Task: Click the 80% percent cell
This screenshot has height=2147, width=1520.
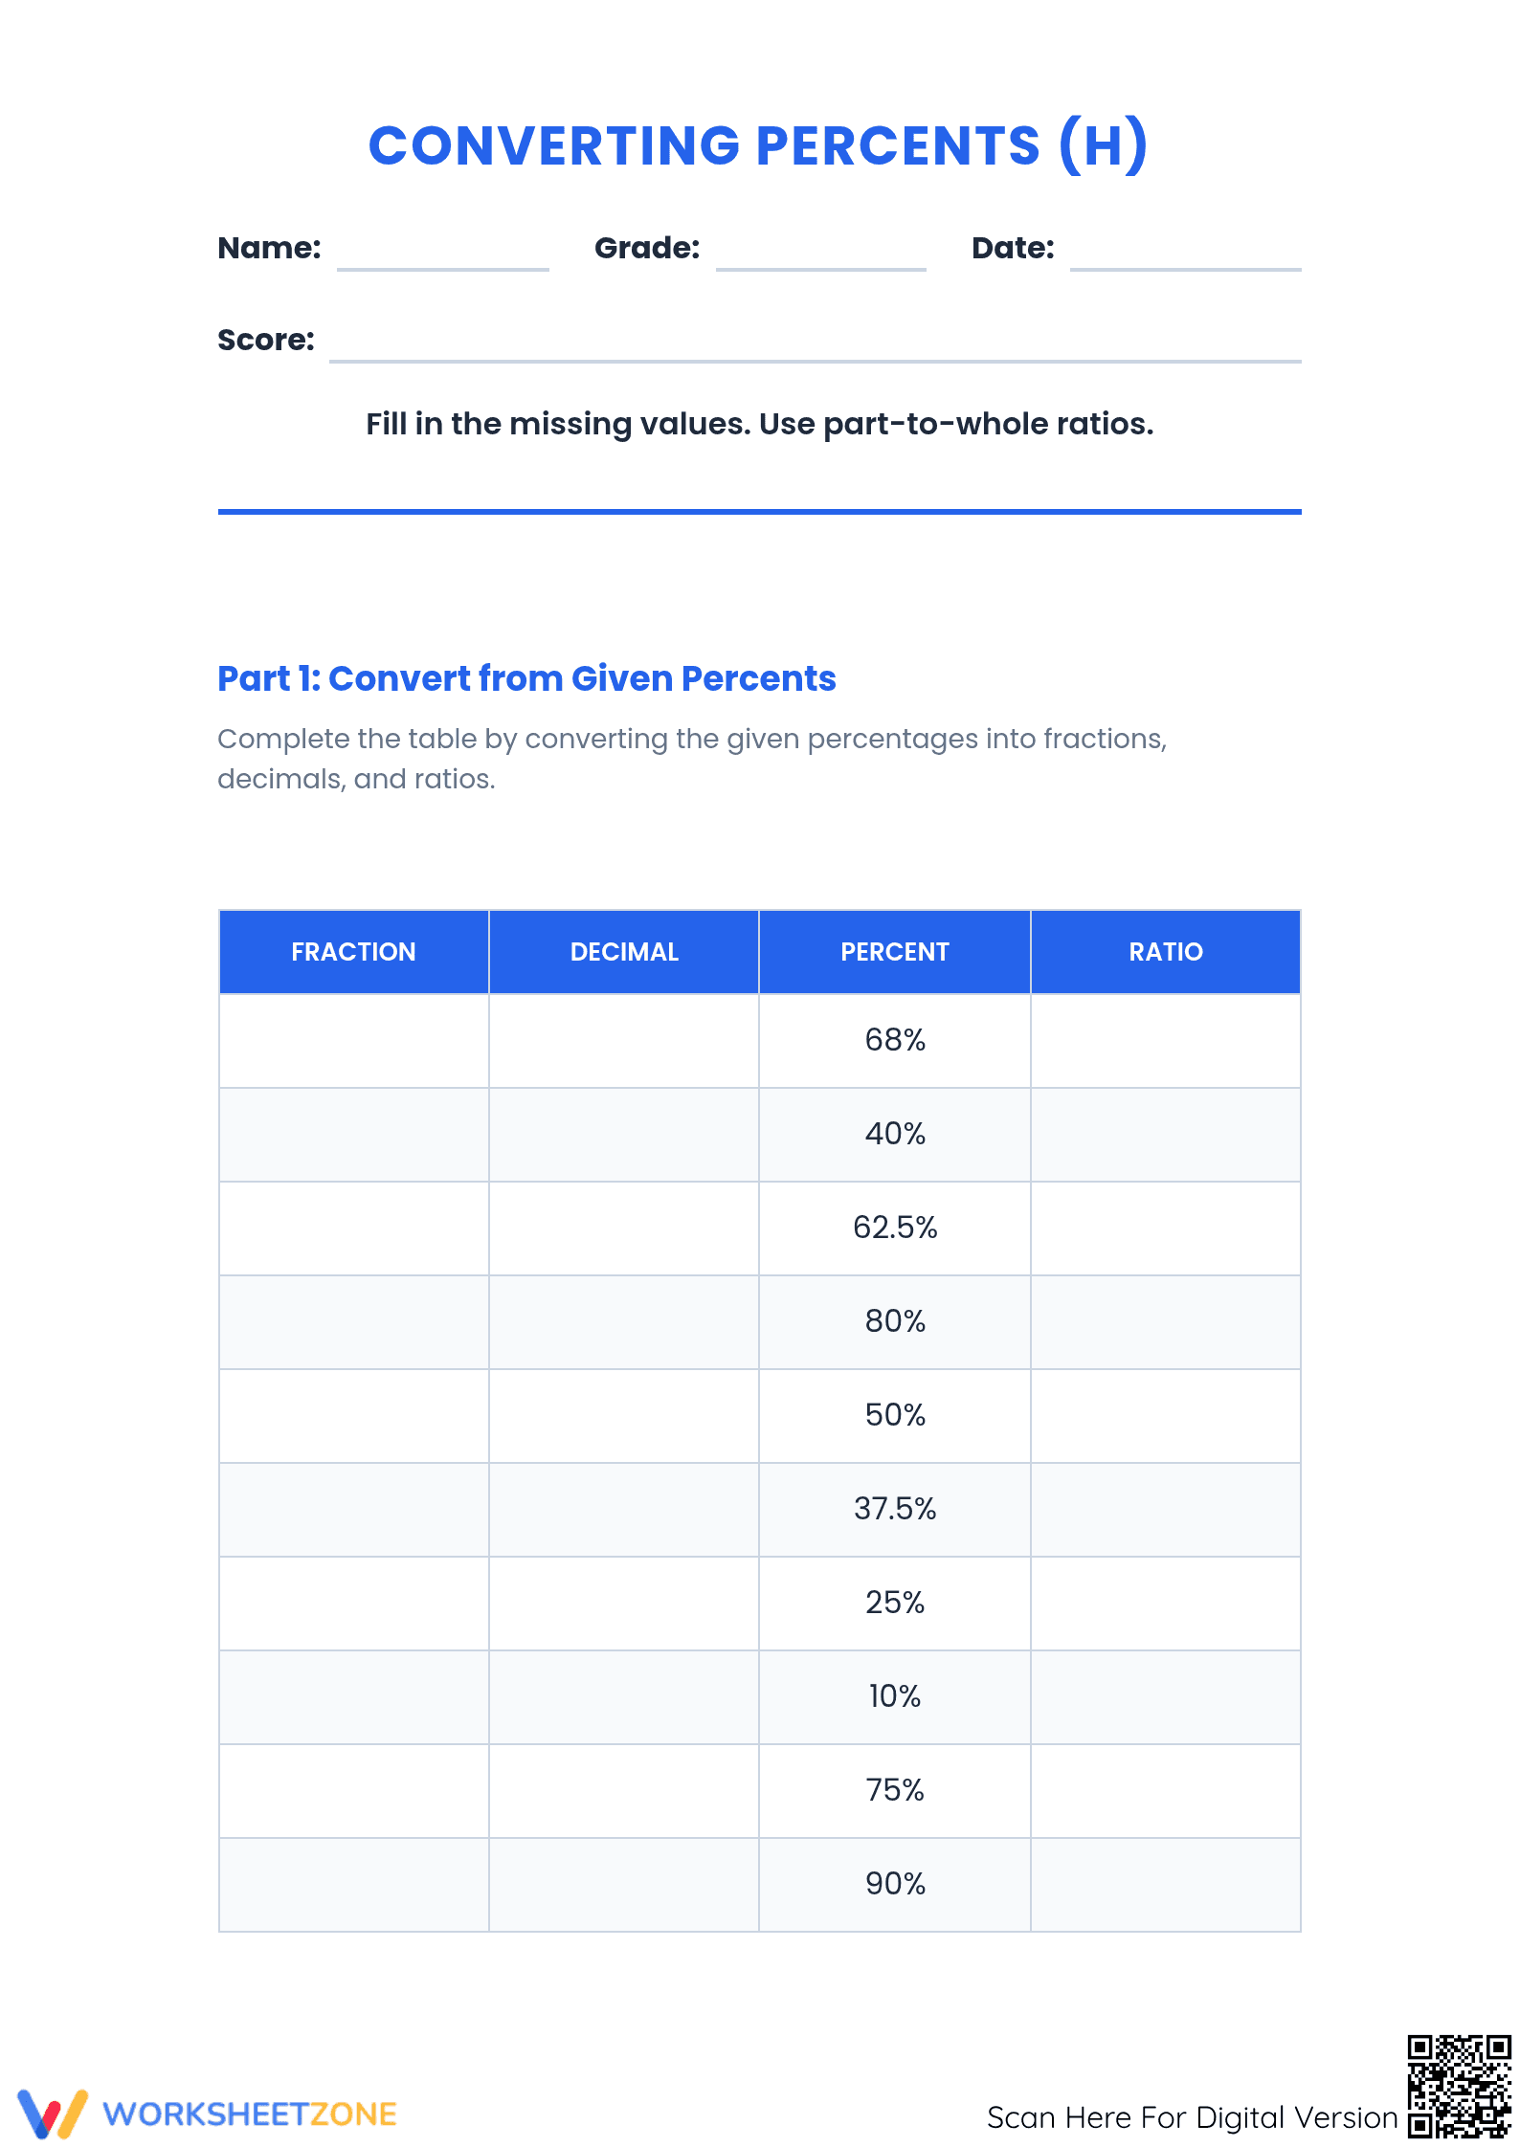Action: (x=895, y=1322)
